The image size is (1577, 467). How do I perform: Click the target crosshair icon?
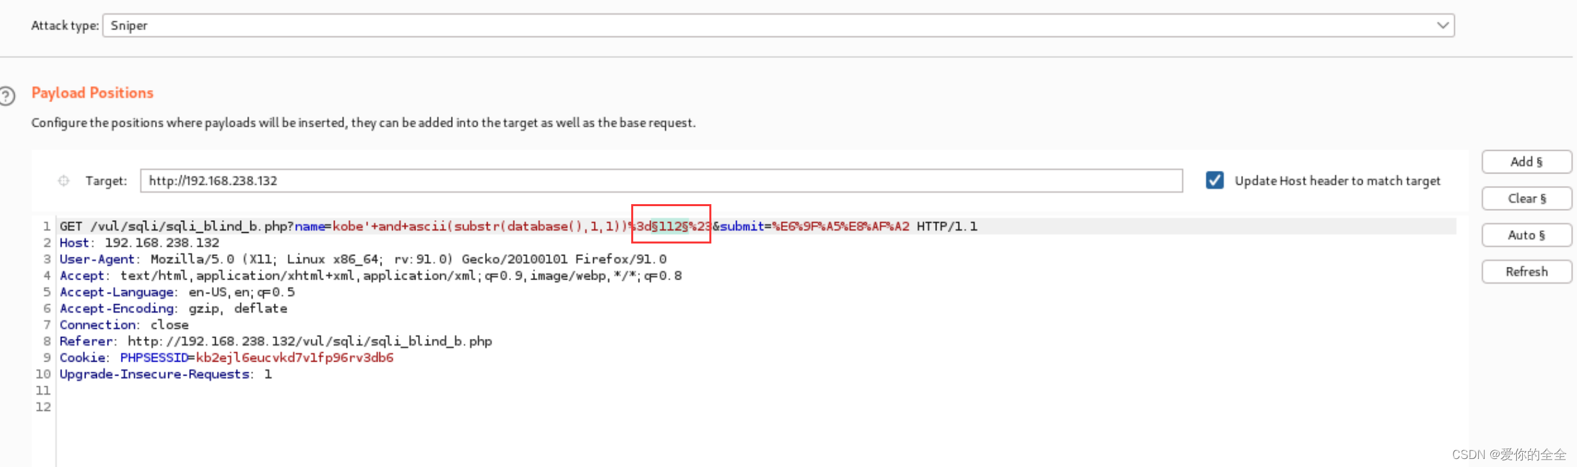coord(63,181)
